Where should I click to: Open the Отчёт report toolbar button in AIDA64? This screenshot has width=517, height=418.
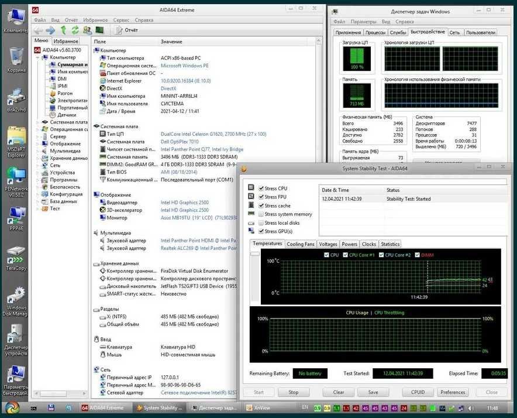[x=126, y=30]
